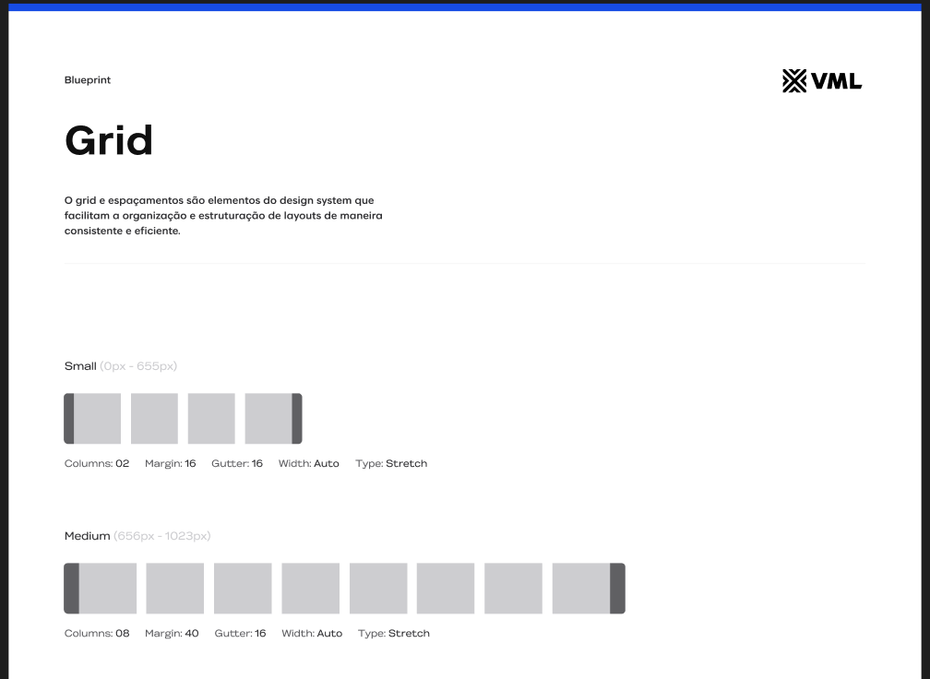Select the large Grid heading

point(109,141)
